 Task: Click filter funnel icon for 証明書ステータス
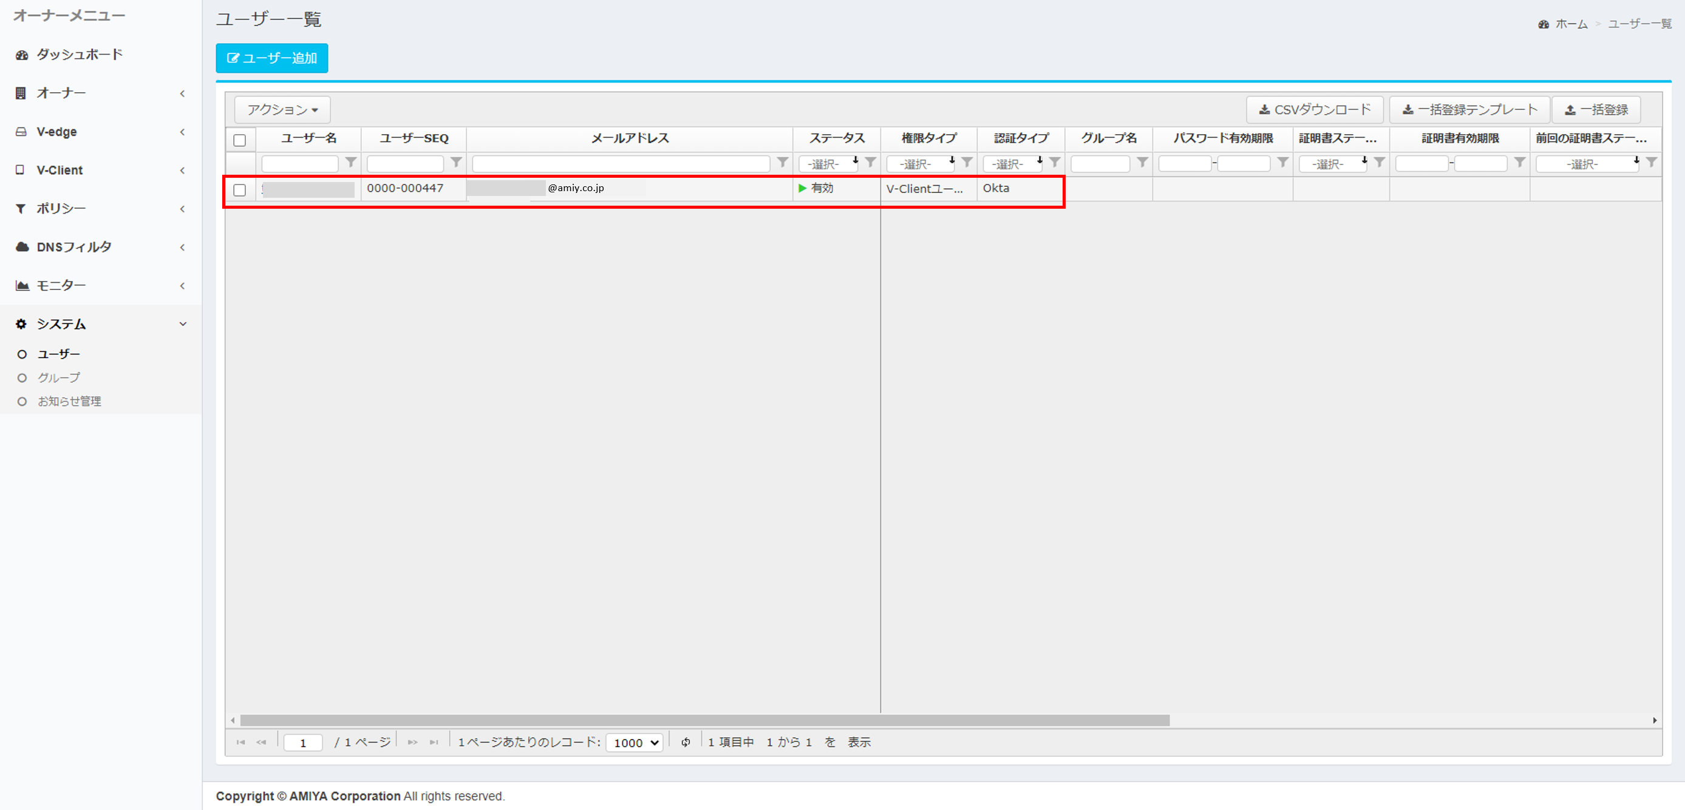point(1379,162)
